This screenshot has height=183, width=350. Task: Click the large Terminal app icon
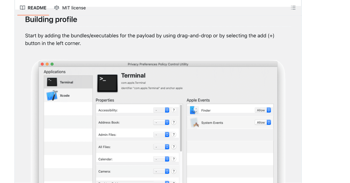click(107, 83)
